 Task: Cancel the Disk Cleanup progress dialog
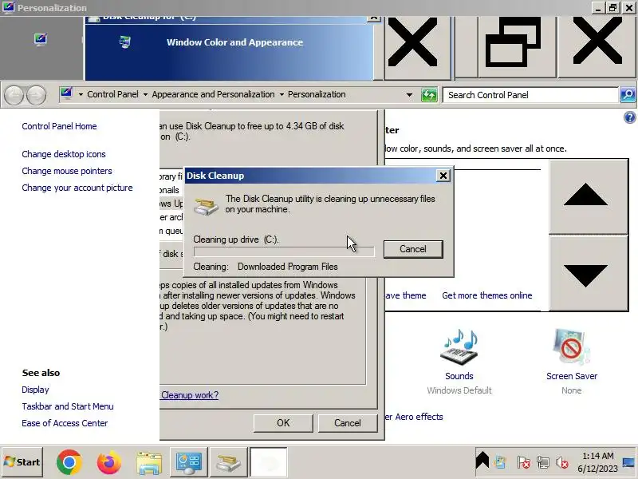(x=413, y=249)
